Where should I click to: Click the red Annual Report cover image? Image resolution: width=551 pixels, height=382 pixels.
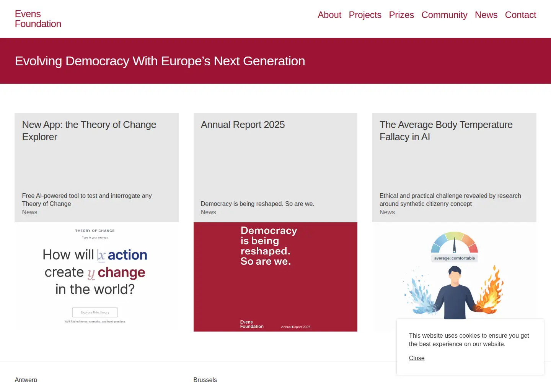click(275, 277)
